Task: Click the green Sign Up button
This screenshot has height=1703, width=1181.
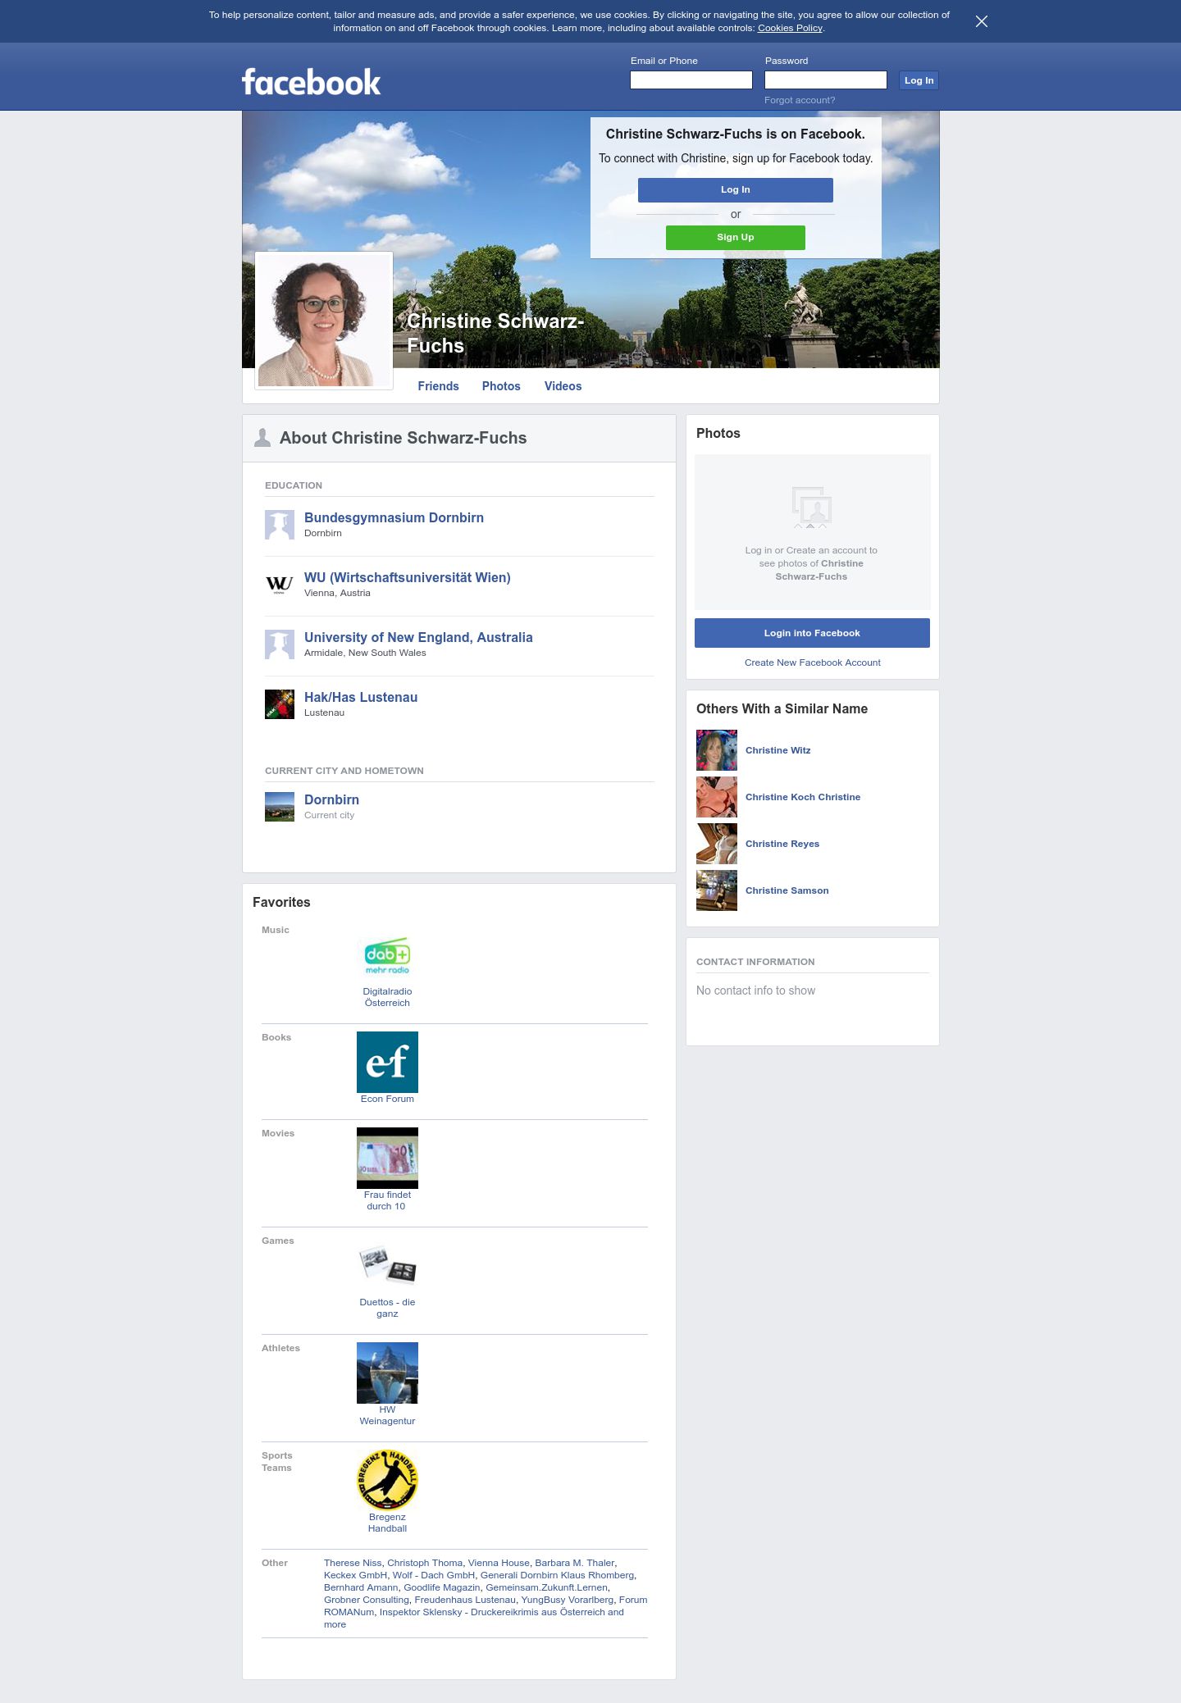Action: (x=736, y=237)
